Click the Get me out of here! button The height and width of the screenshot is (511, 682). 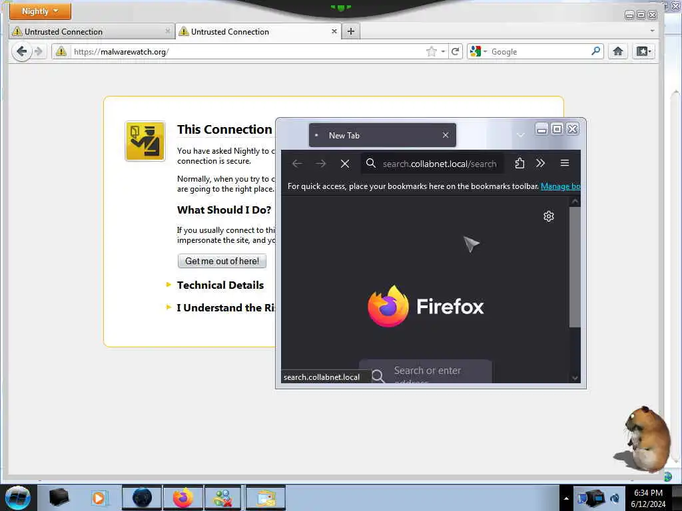pyautogui.click(x=222, y=261)
